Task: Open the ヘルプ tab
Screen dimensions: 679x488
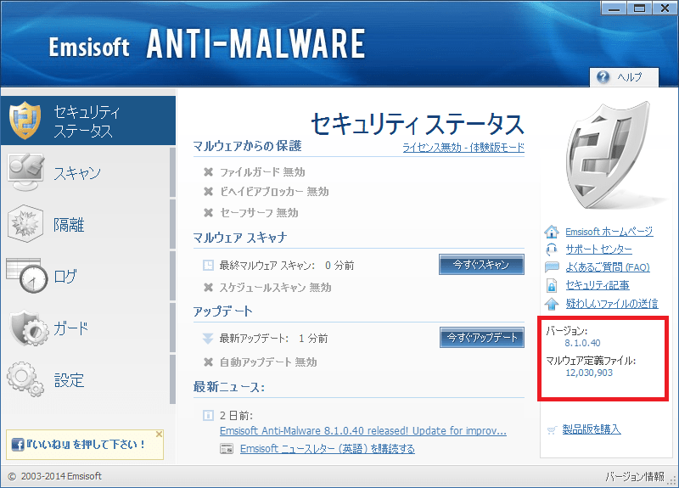Action: tap(624, 77)
